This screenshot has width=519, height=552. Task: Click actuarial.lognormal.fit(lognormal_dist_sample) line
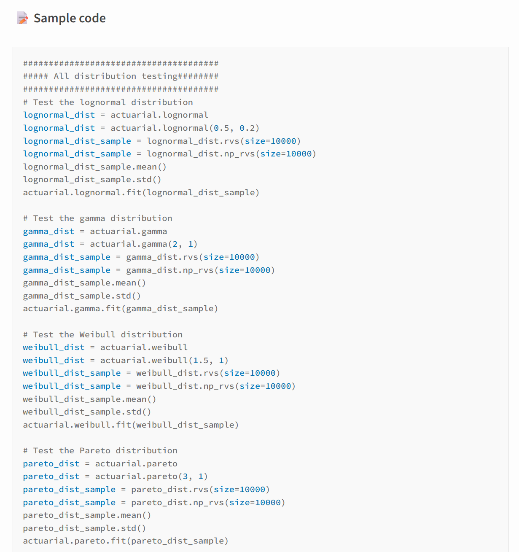tap(141, 193)
